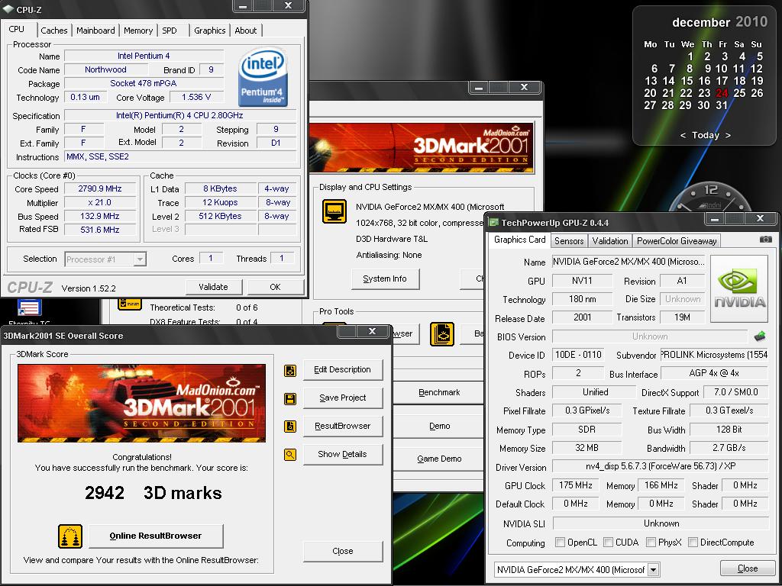Click the Core Speed value 2790.9 MHz
Viewport: 782px width, 586px height.
coord(100,189)
